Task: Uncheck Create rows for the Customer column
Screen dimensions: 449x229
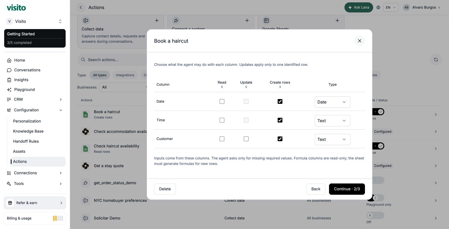Action: [280, 139]
